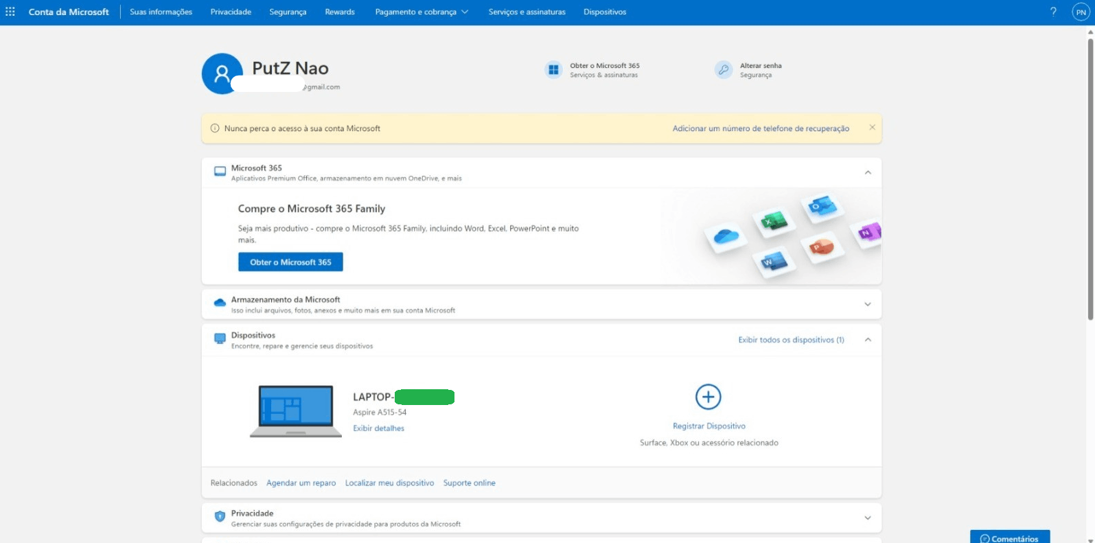
Task: Expand the Privacidade section
Action: click(x=868, y=518)
